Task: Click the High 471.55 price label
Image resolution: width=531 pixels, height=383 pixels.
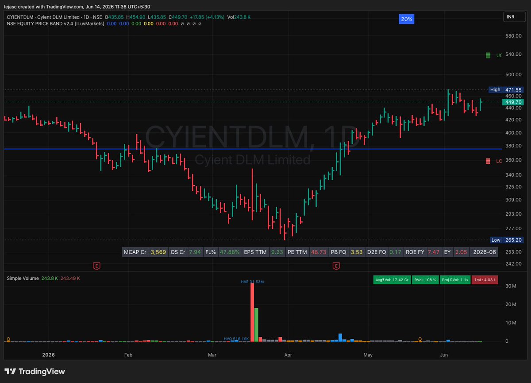Action: [506, 89]
